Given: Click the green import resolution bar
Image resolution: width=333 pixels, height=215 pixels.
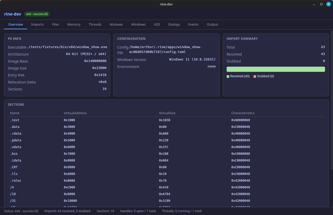Looking at the screenshot, I should 276,69.
